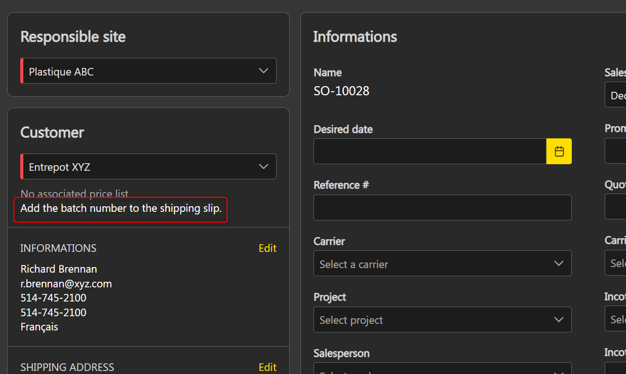Click the No associated price list text
The height and width of the screenshot is (374, 626).
(74, 194)
